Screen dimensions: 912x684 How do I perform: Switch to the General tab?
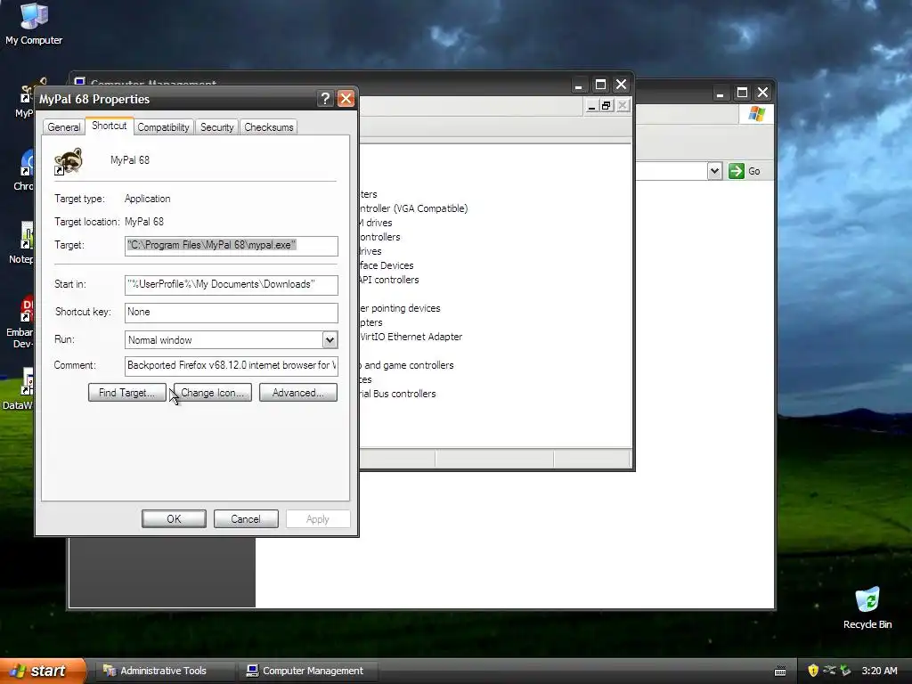pos(64,127)
